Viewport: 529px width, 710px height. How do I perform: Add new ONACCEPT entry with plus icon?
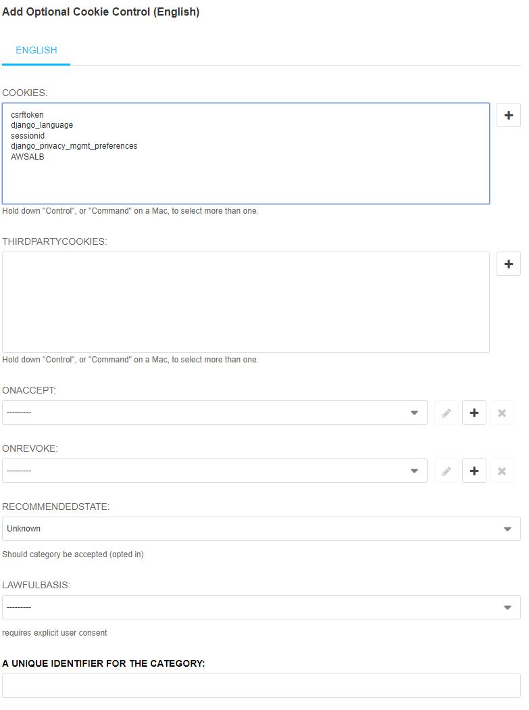[474, 413]
